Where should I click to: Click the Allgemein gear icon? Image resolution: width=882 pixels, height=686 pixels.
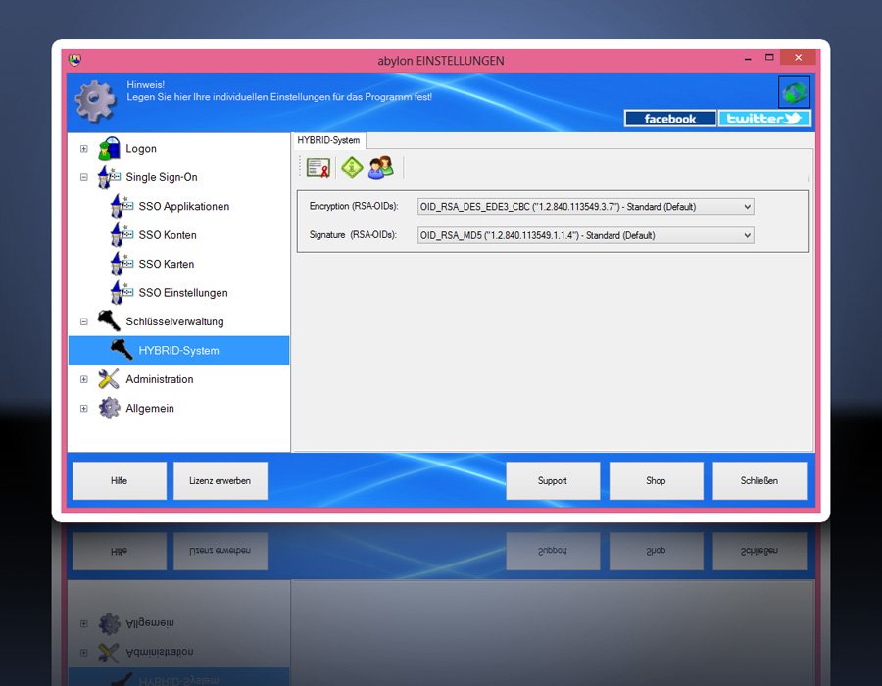coord(109,408)
